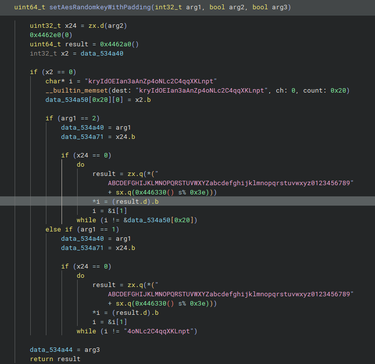Screen dimensions: 375x364
Task: Select the x24 variable in its declaration line
Action: click(66, 26)
